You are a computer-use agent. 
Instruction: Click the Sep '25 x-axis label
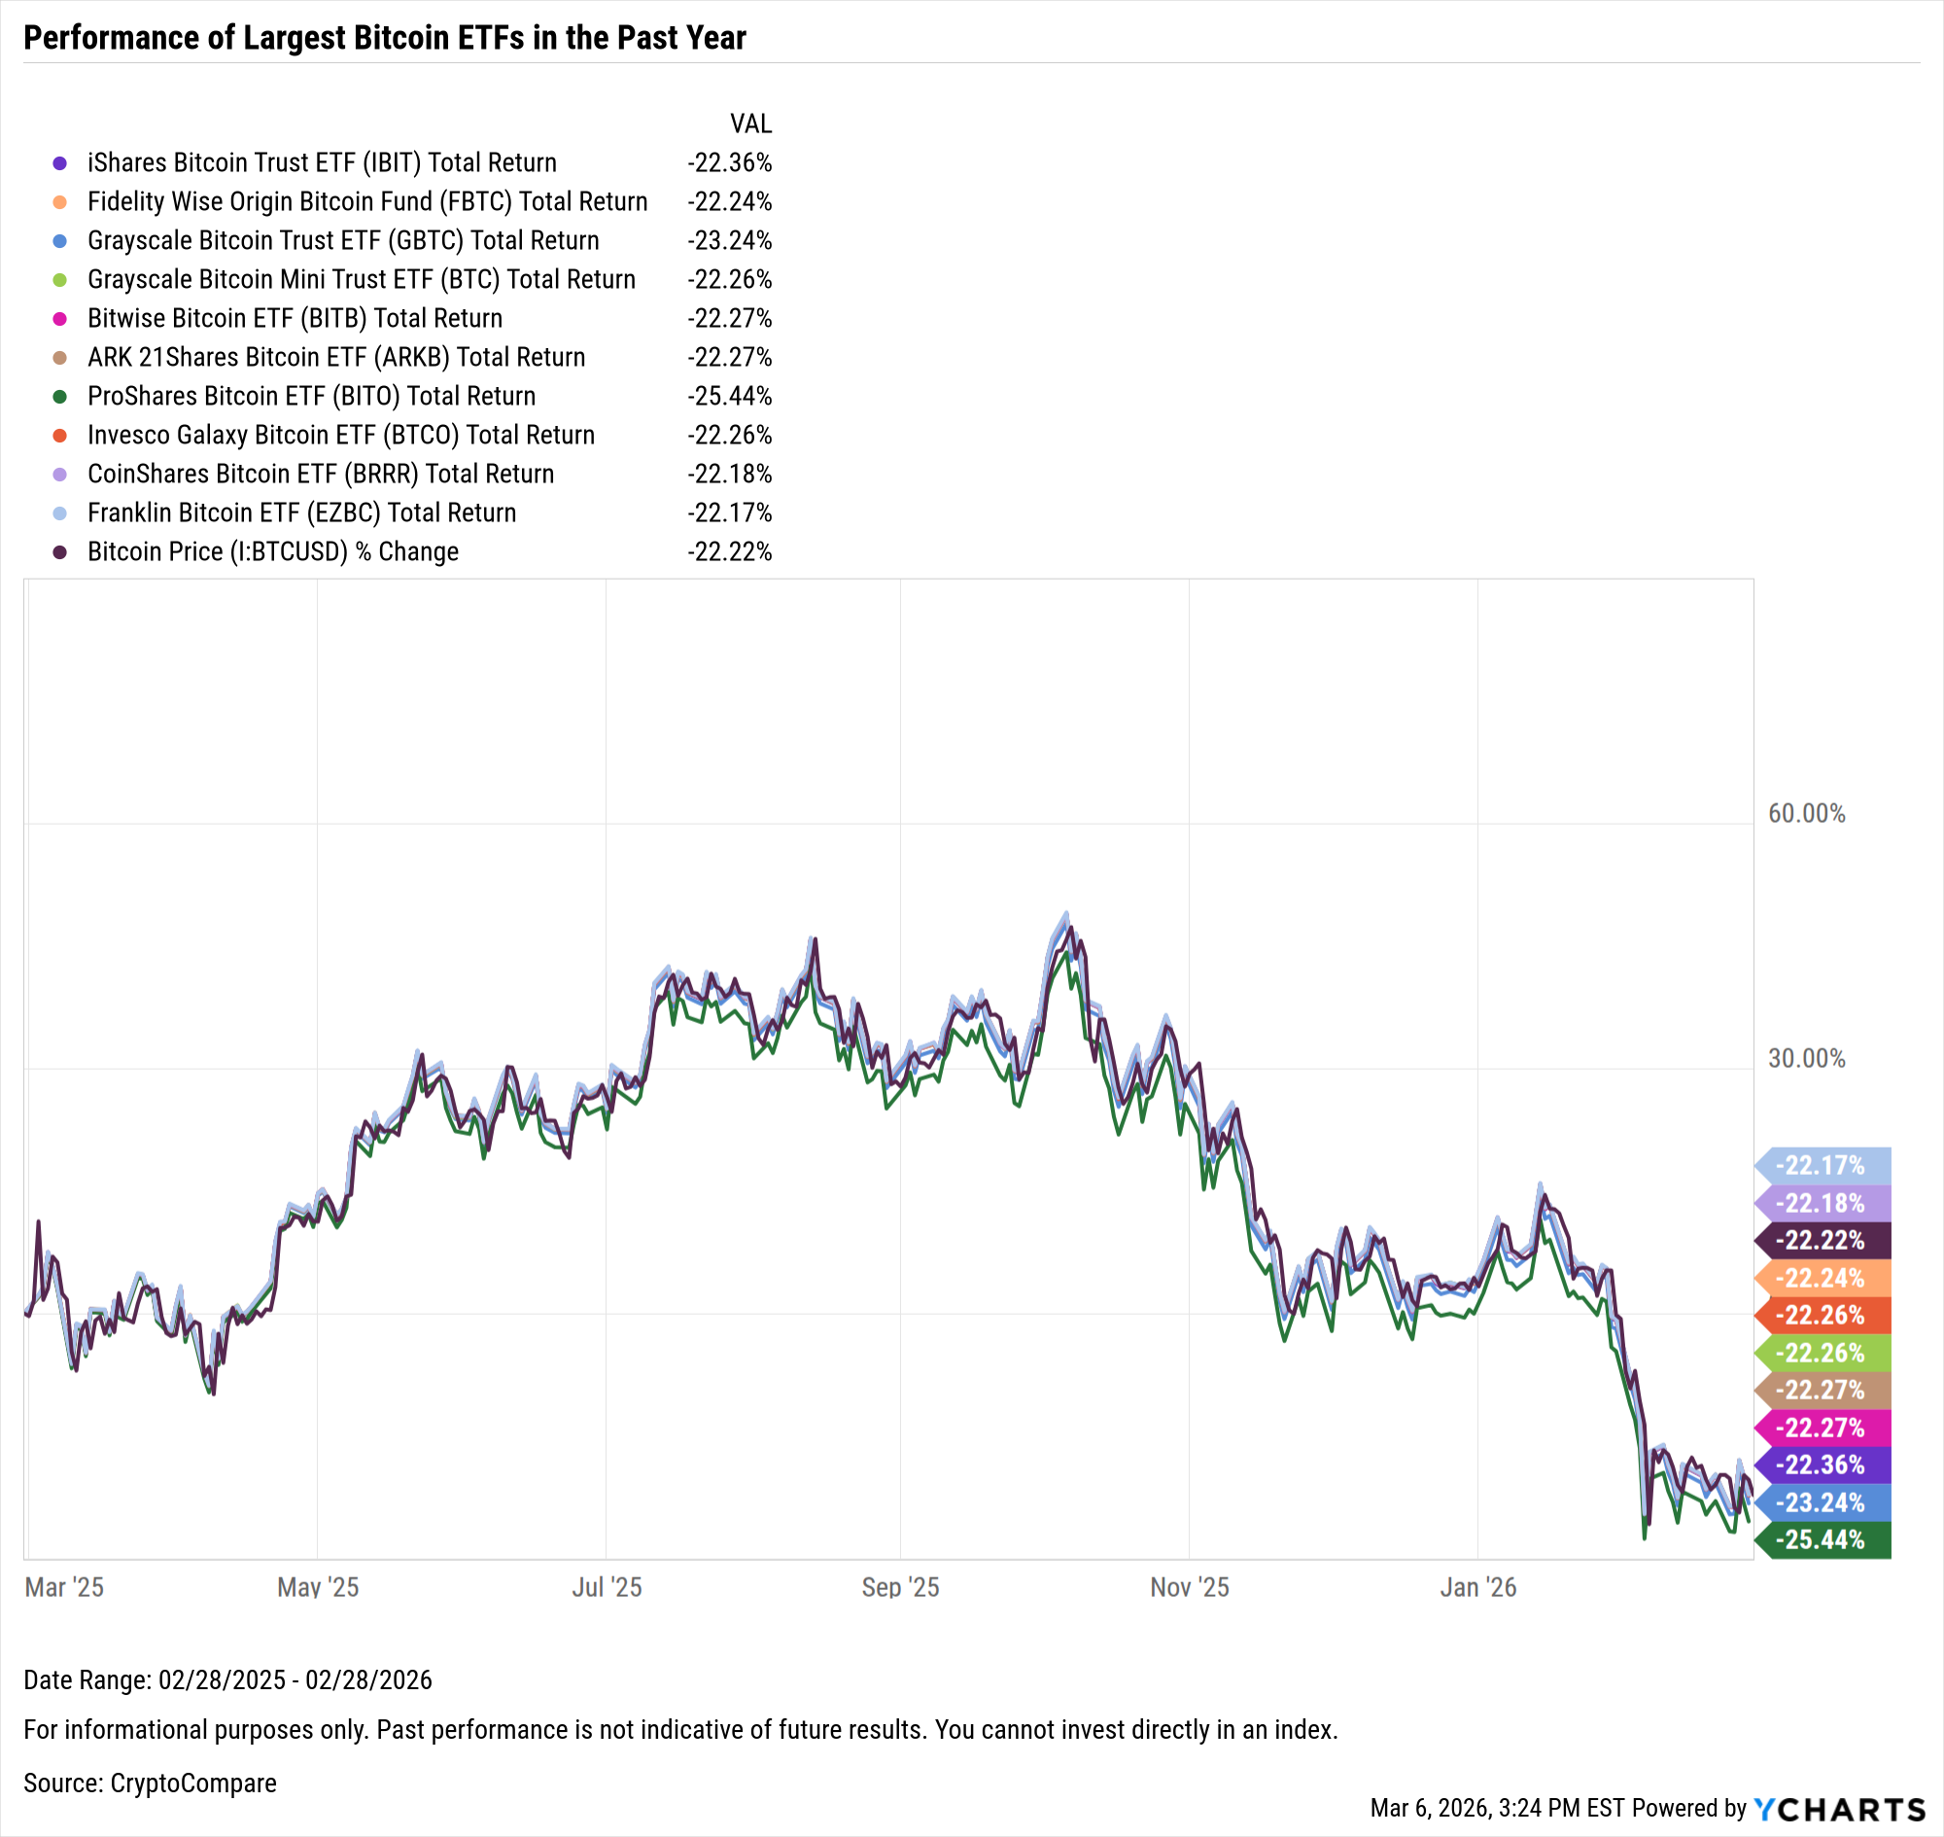[899, 1587]
